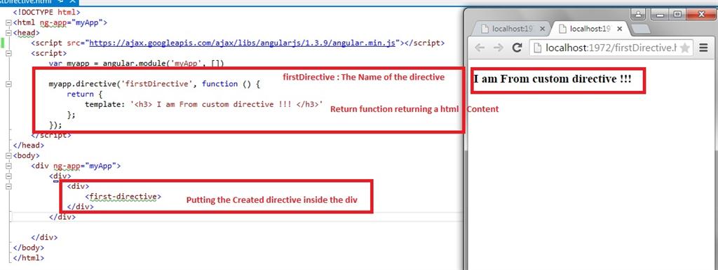
Task: Open the Chrome hamburger menu
Action: click(704, 48)
